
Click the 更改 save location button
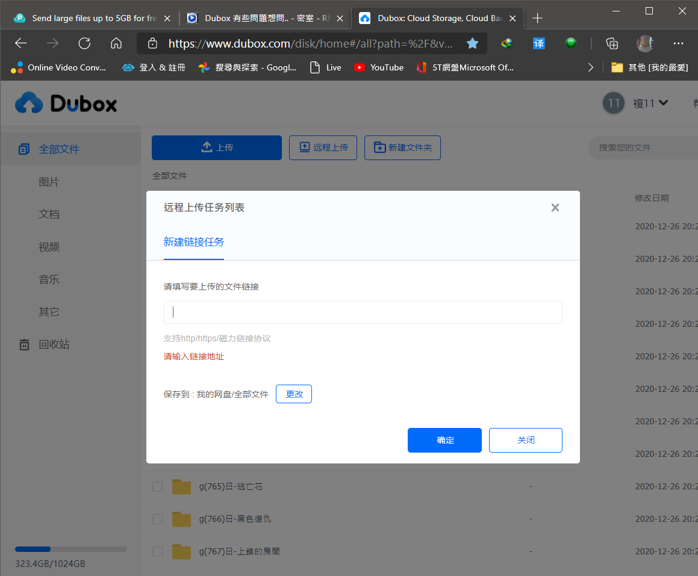pyautogui.click(x=294, y=394)
